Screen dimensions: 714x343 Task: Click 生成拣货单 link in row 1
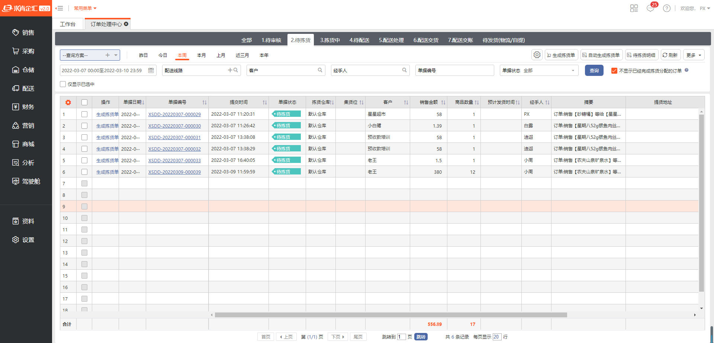[x=107, y=114]
